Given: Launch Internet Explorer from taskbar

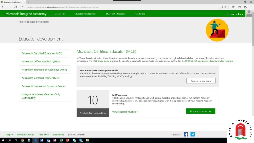Looking at the screenshot, I should [x=29, y=140].
